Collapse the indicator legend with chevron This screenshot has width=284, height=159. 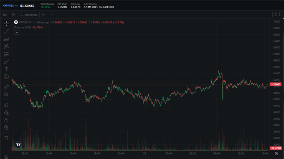coord(17,33)
